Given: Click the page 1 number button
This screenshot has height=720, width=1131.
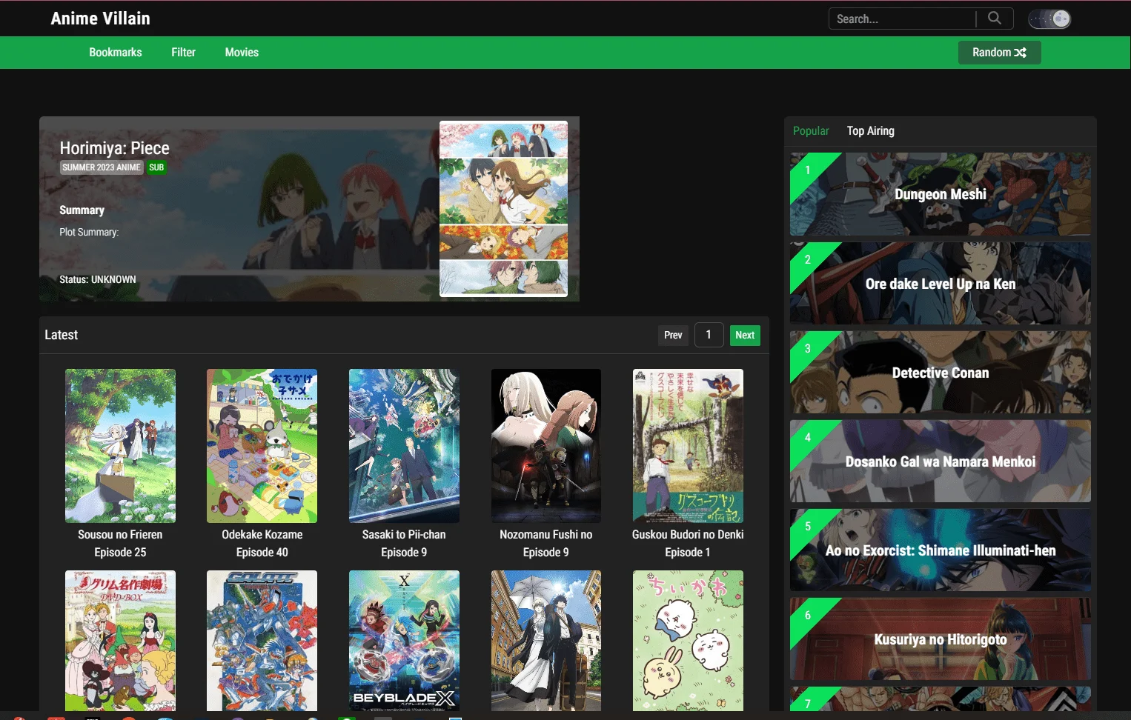Looking at the screenshot, I should [709, 335].
